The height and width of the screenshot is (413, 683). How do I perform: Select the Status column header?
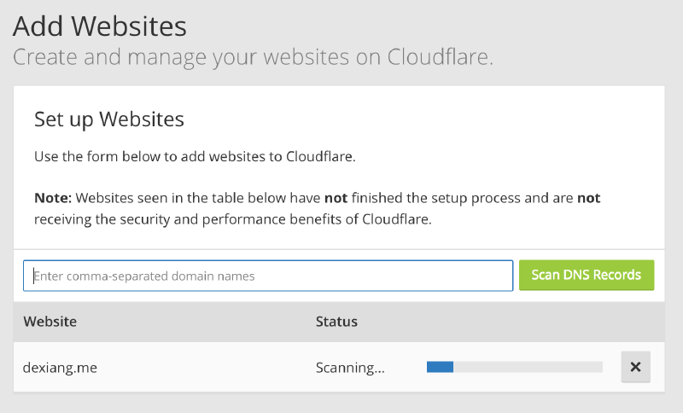(x=336, y=322)
